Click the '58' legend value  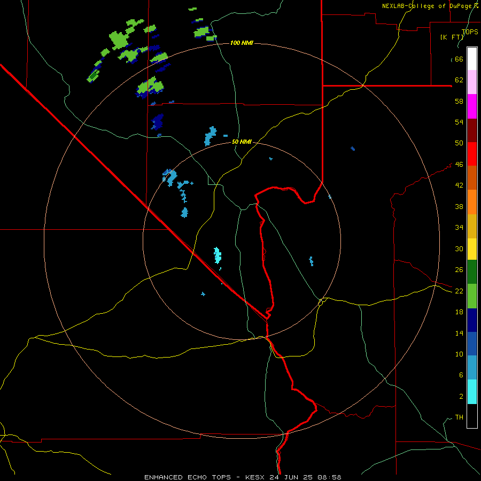click(x=459, y=101)
